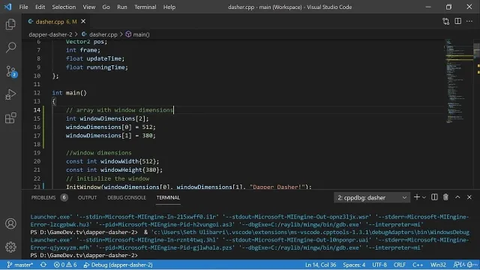The width and height of the screenshot is (480, 270).
Task: Open the Source Control view
Action: (11, 71)
